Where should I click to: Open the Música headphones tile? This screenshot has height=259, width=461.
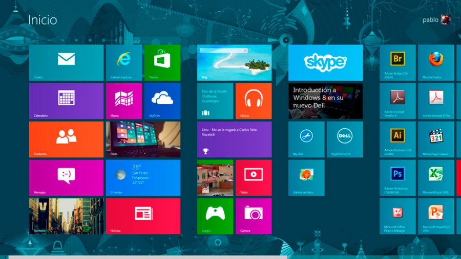point(254,101)
